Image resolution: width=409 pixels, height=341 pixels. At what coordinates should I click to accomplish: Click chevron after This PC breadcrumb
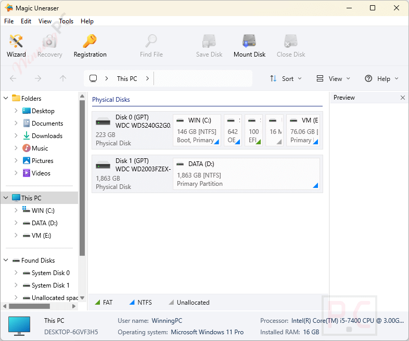[x=147, y=78]
